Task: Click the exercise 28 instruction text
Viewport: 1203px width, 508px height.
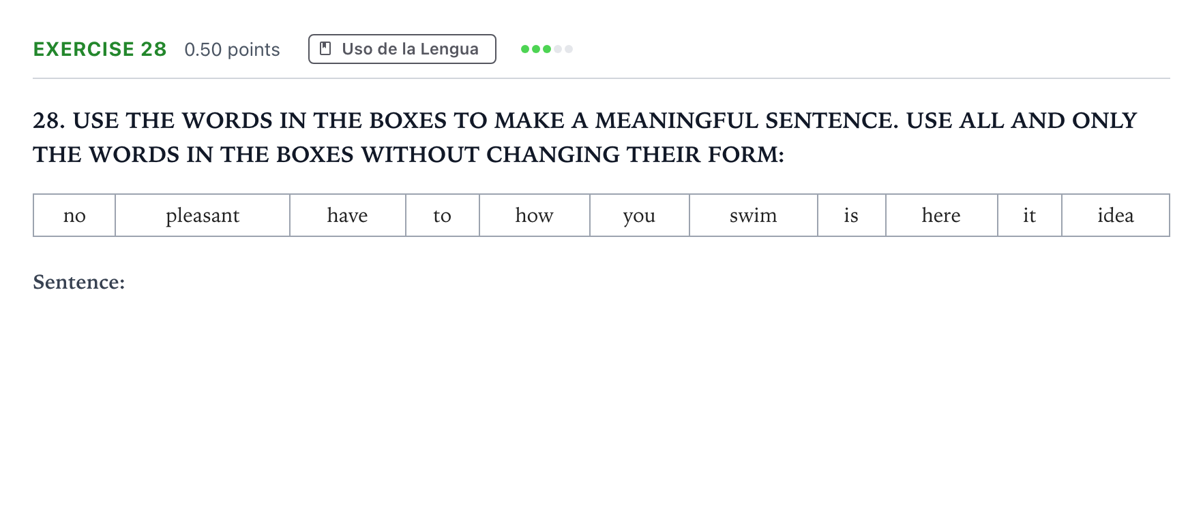Action: pos(585,138)
